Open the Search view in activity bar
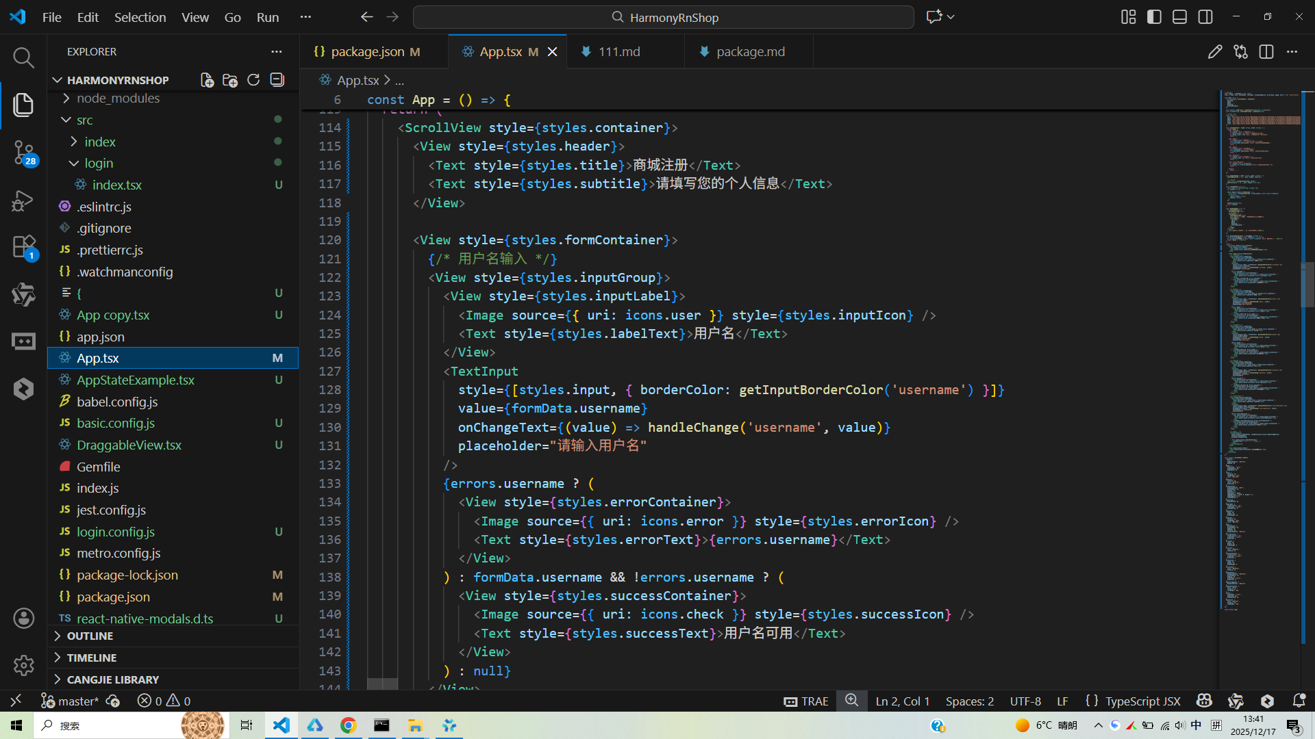This screenshot has height=739, width=1315. 23,58
